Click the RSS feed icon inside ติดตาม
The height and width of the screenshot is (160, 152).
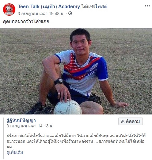point(123,121)
